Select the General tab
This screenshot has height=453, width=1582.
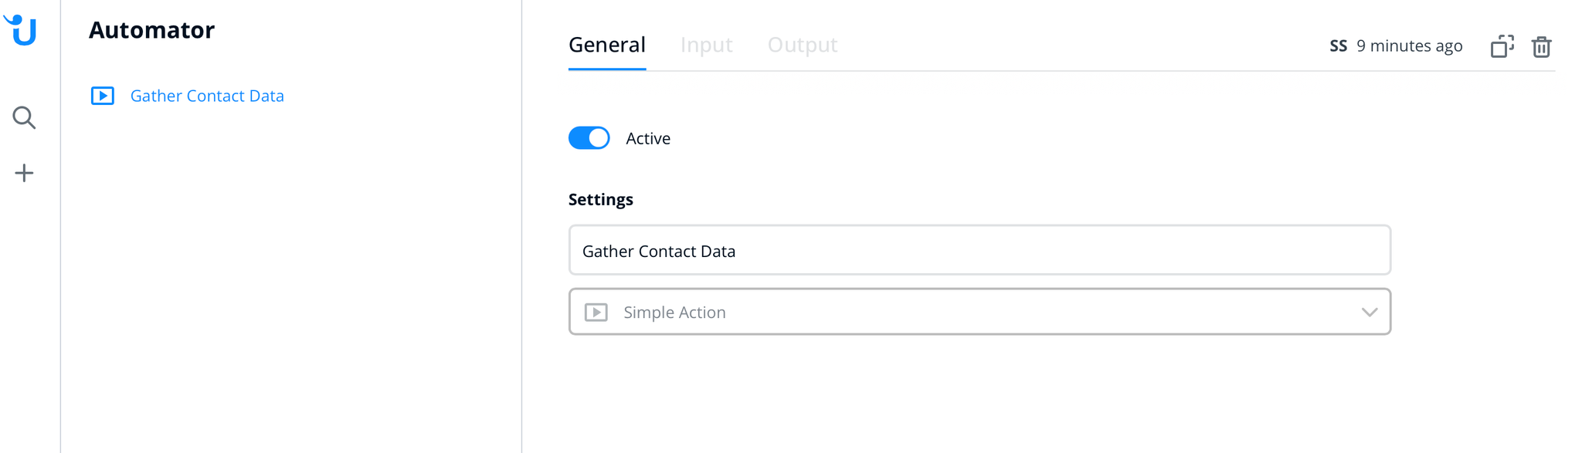(x=607, y=45)
